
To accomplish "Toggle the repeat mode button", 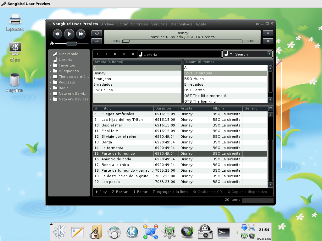I will pos(97,33).
